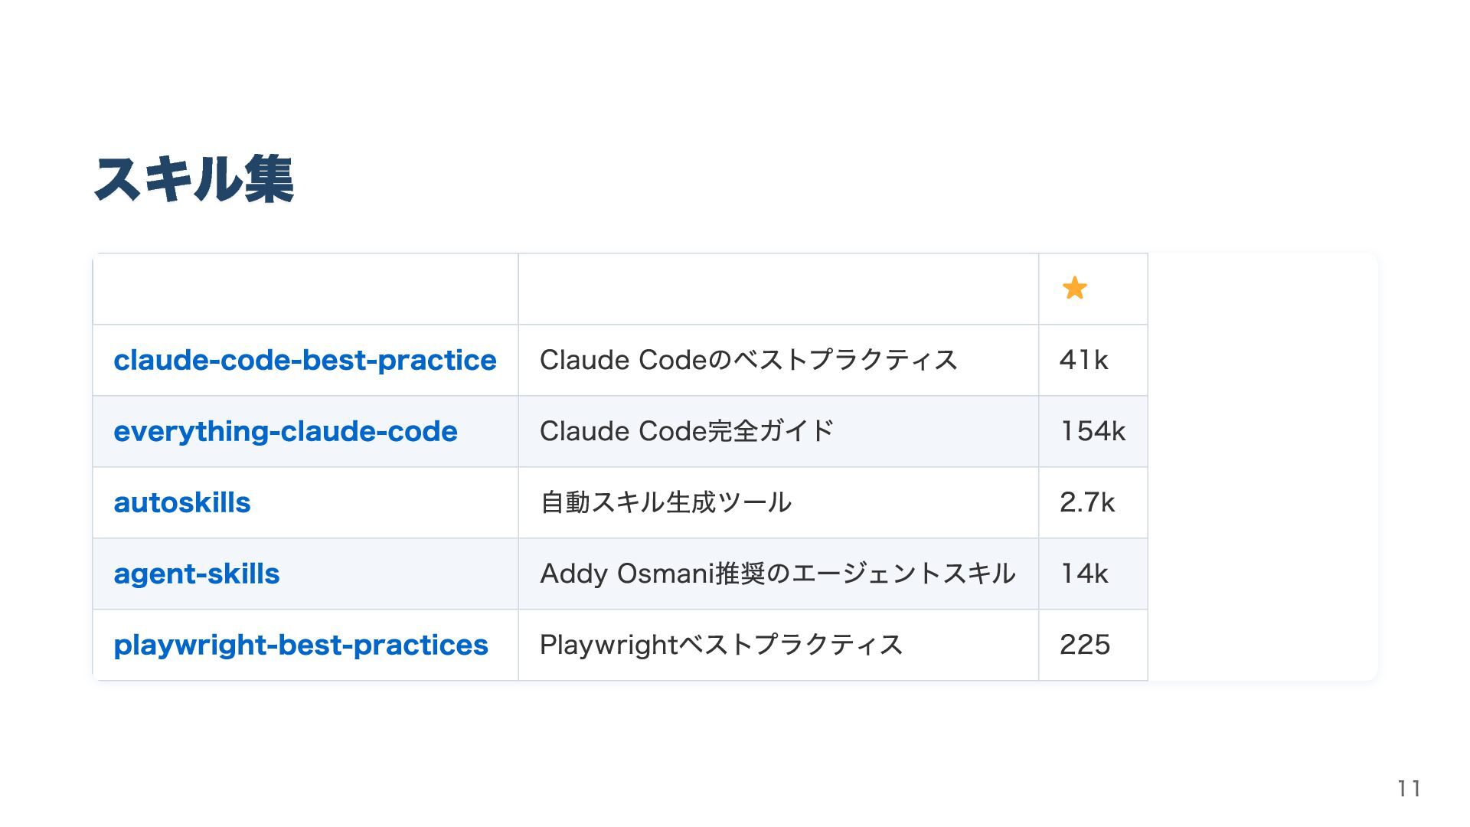This screenshot has width=1470, height=827.
Task: Select the slide title スキル集
Action: [194, 180]
